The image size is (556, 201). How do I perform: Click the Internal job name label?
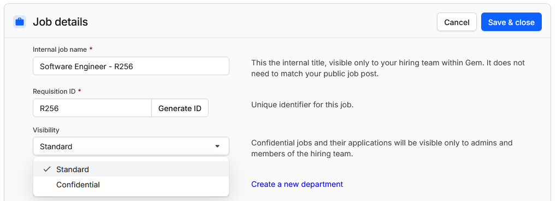(x=60, y=50)
